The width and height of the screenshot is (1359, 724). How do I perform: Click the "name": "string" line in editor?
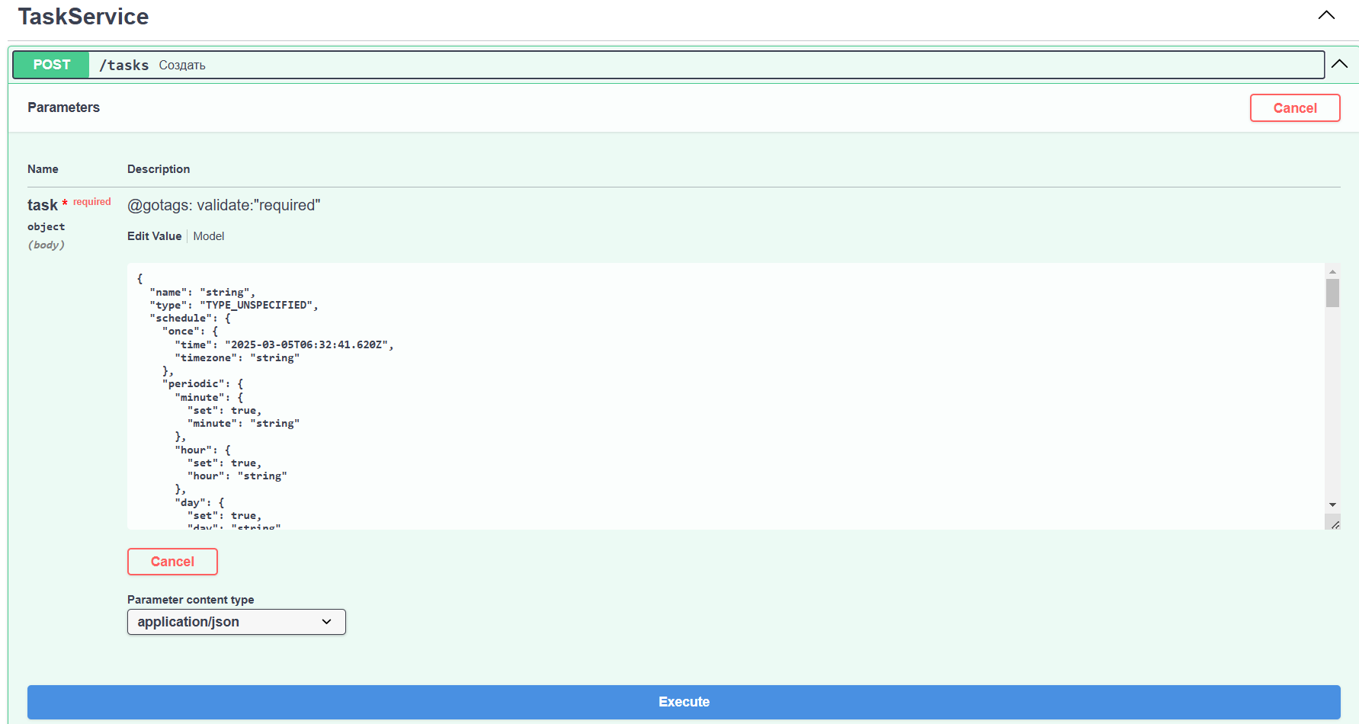click(x=203, y=293)
